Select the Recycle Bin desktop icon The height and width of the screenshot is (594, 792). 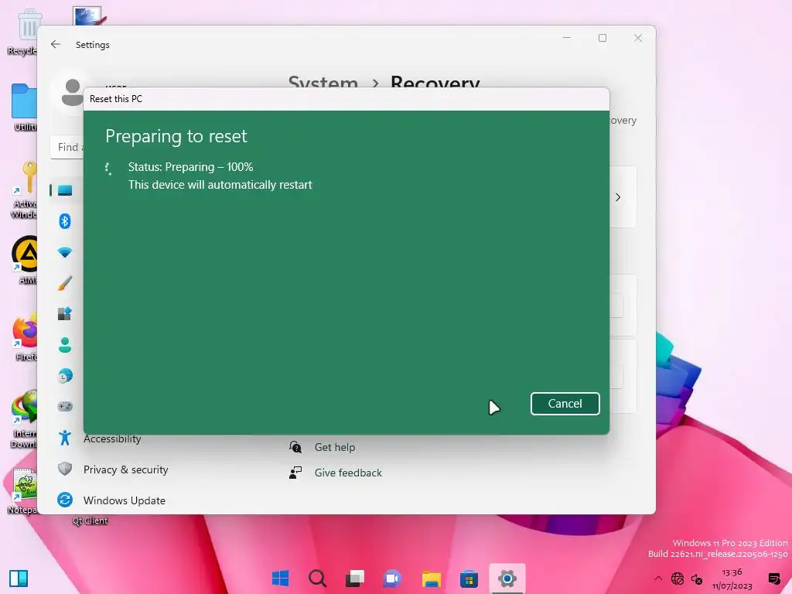(24, 31)
